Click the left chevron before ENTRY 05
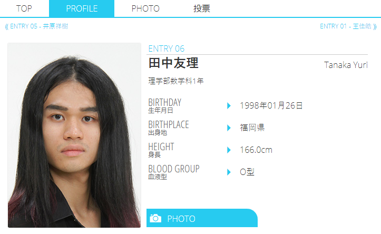This screenshot has height=234, width=381. (6, 26)
